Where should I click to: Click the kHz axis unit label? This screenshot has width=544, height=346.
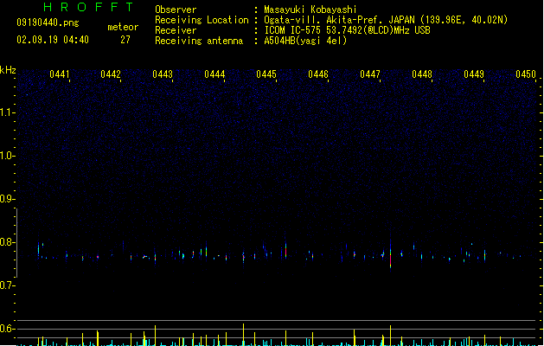(x=8, y=70)
